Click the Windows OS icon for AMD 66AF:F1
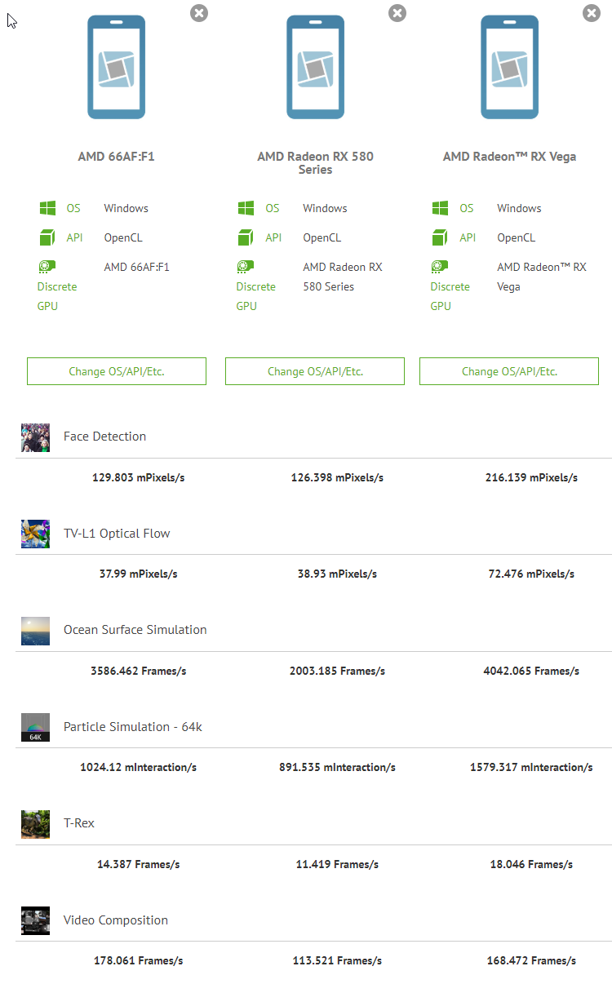This screenshot has height=984, width=612. (47, 208)
